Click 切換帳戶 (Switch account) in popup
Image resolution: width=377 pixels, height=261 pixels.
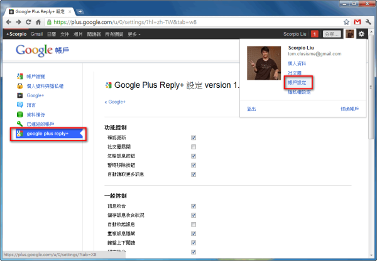(350, 109)
